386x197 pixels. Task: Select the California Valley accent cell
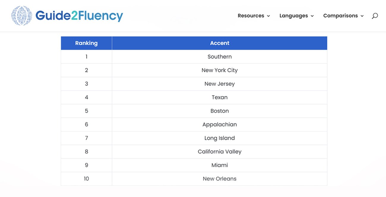click(x=219, y=151)
